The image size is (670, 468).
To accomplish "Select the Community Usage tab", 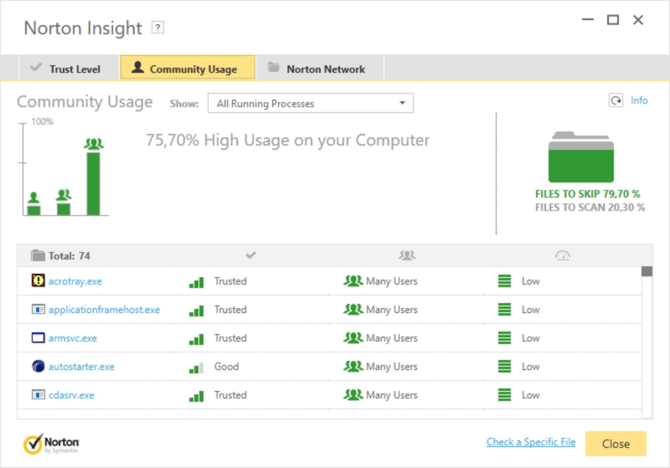I will (x=188, y=69).
